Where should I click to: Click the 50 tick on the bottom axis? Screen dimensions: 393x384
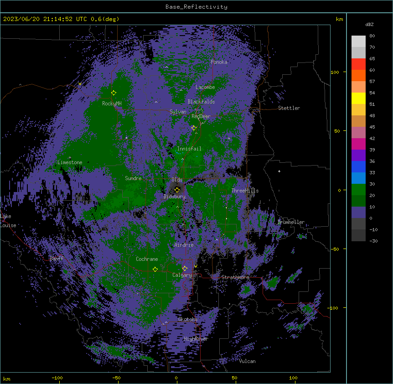234,378
